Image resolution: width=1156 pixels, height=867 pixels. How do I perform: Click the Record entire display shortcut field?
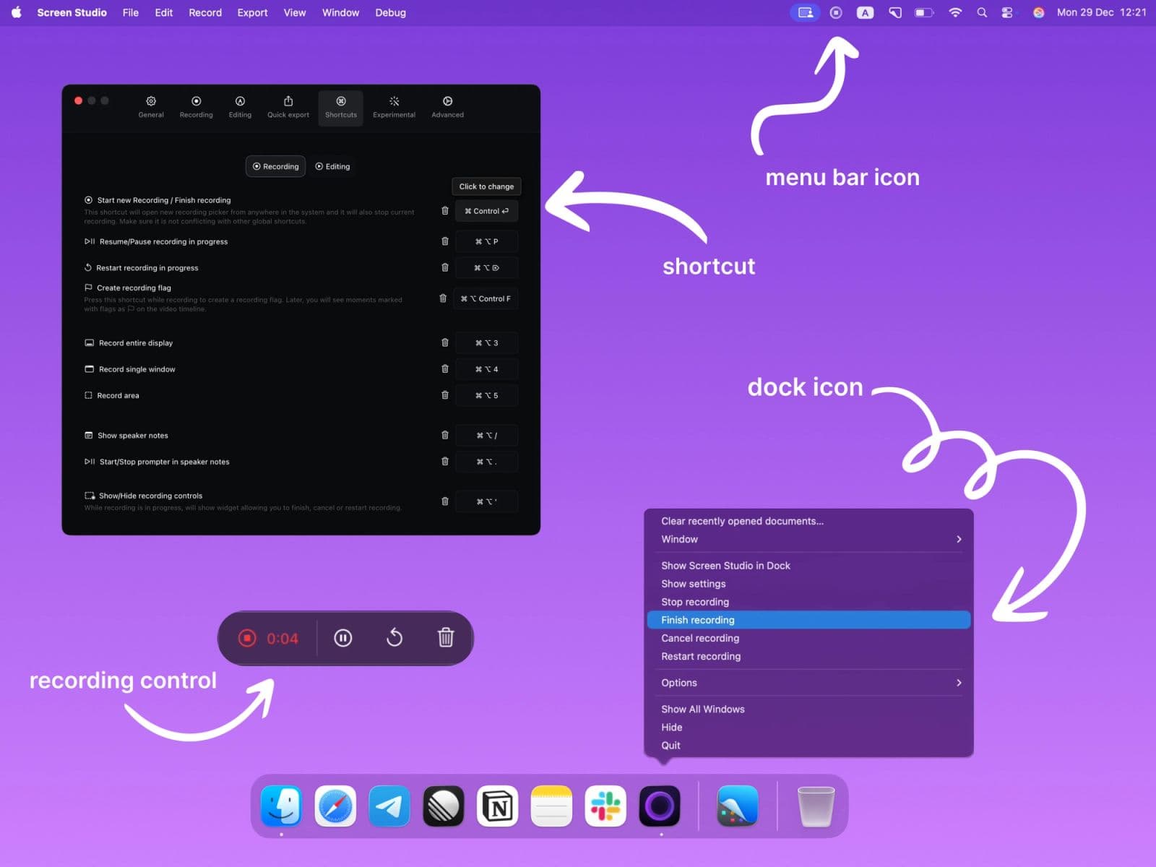click(x=486, y=343)
